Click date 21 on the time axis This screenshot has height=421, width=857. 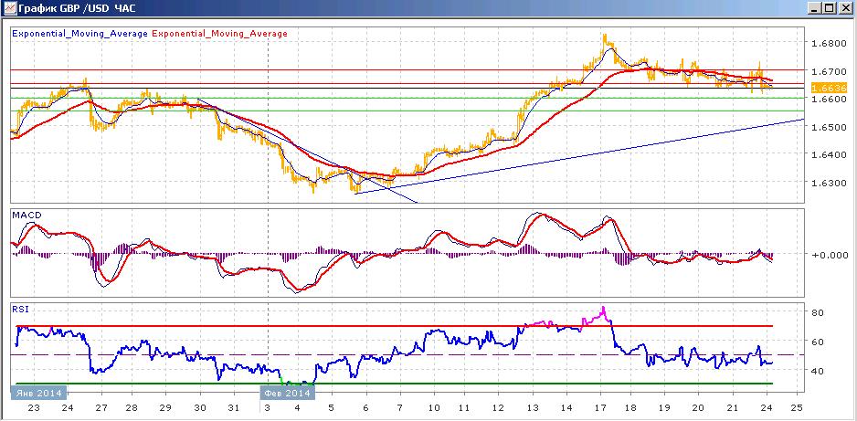733,408
